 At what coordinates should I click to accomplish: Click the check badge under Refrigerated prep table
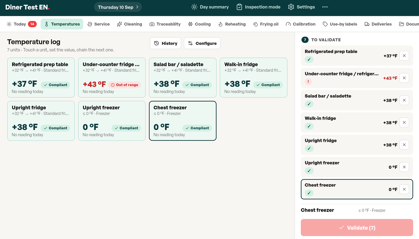[309, 59]
